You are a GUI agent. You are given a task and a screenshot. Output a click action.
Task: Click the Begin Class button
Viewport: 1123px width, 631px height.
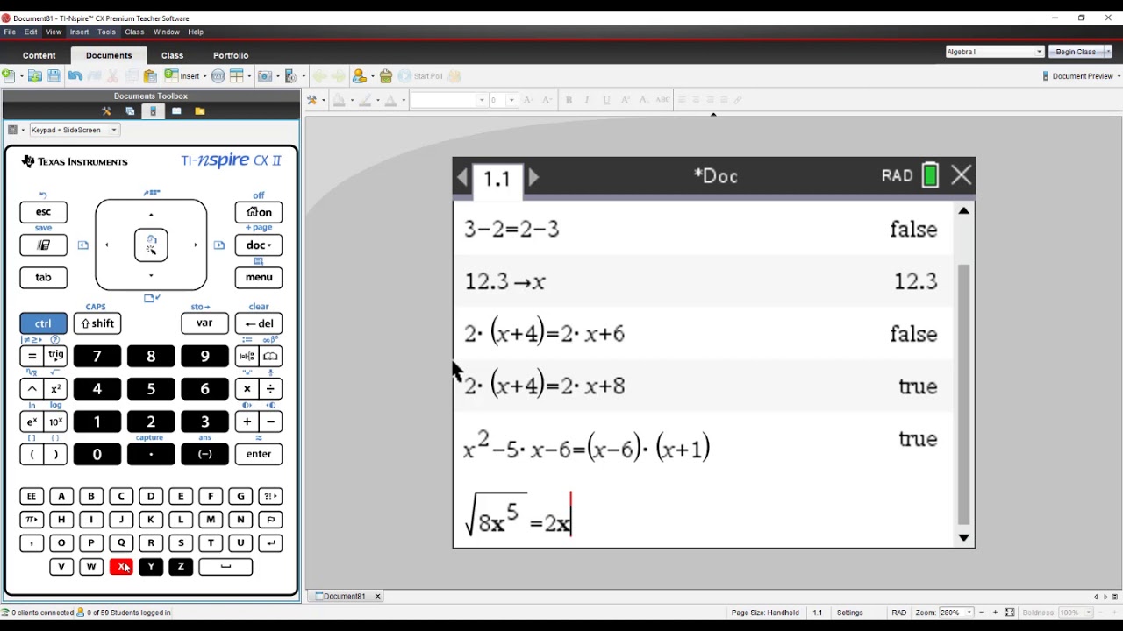pyautogui.click(x=1075, y=52)
